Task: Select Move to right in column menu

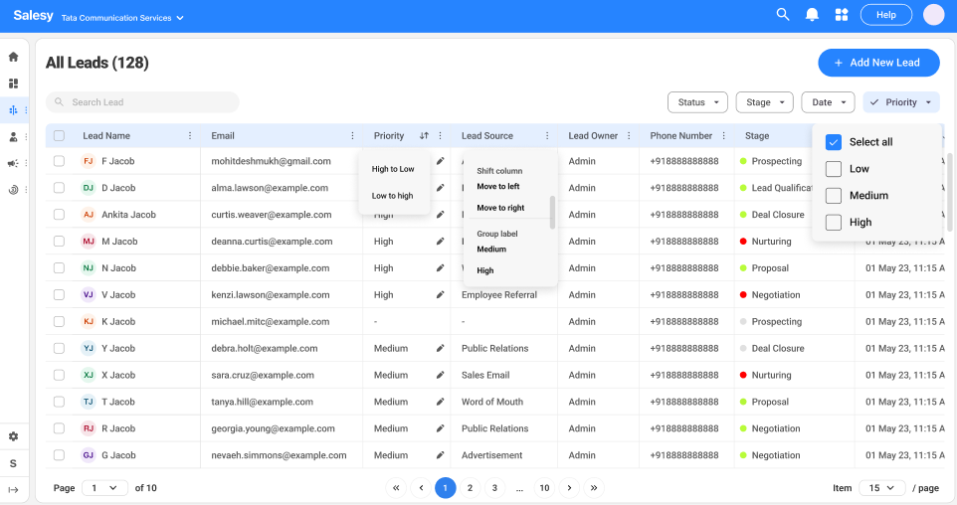Action: (500, 208)
